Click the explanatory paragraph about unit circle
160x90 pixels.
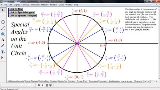click(x=140, y=19)
